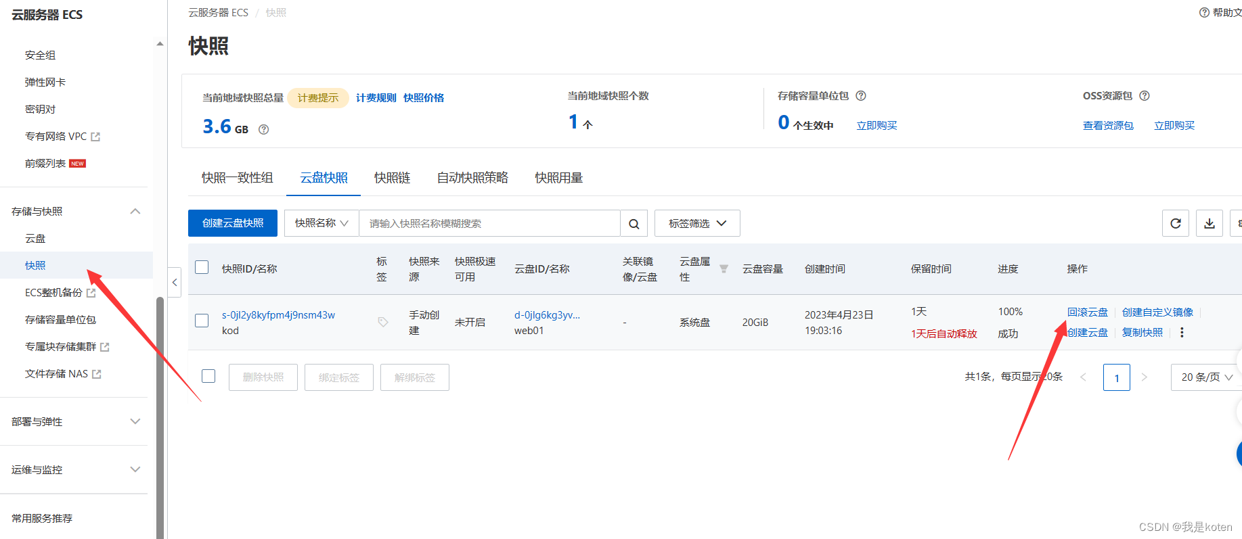The width and height of the screenshot is (1242, 539).
Task: Open 云盘 in the sidebar
Action: pos(35,239)
